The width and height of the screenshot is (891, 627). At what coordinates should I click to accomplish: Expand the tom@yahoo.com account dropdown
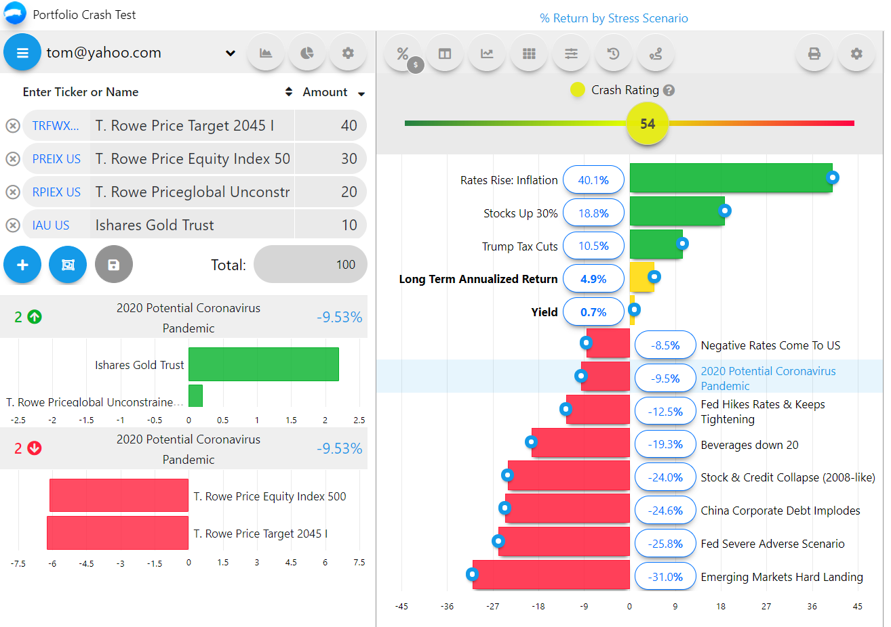(x=231, y=53)
